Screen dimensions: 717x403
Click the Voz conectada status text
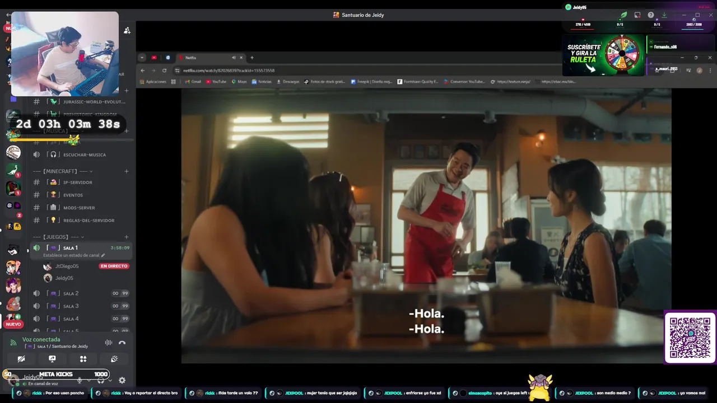41,339
